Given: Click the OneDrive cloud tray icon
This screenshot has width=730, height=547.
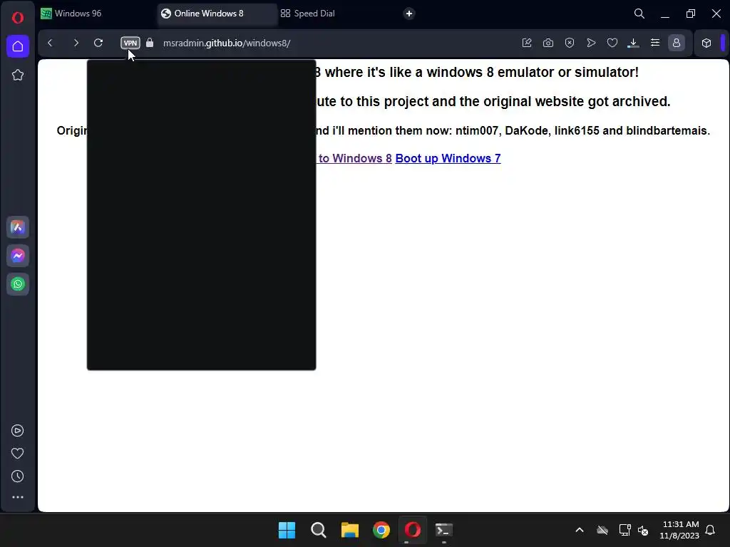Looking at the screenshot, I should click(602, 530).
